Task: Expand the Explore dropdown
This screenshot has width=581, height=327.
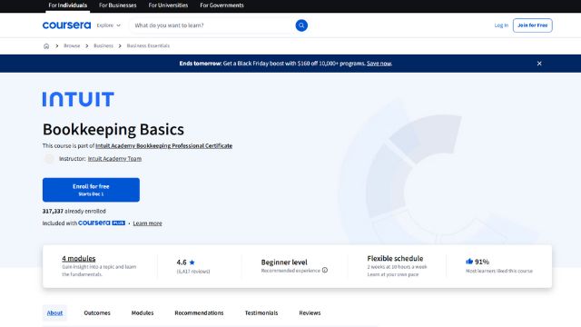Action: (x=109, y=25)
